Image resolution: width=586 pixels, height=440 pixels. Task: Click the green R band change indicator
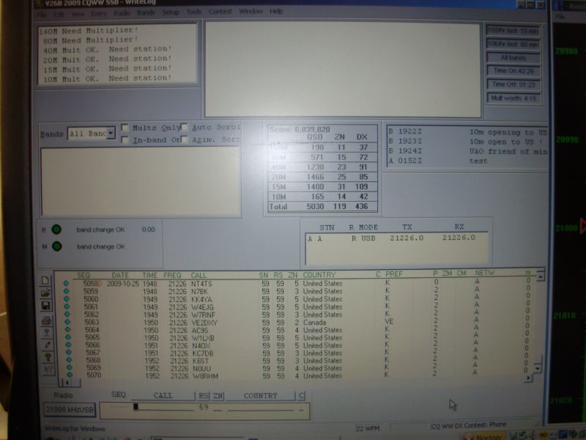coord(56,230)
